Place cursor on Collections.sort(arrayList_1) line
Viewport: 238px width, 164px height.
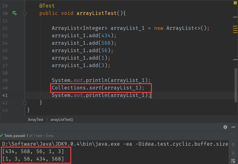[x=98, y=88]
